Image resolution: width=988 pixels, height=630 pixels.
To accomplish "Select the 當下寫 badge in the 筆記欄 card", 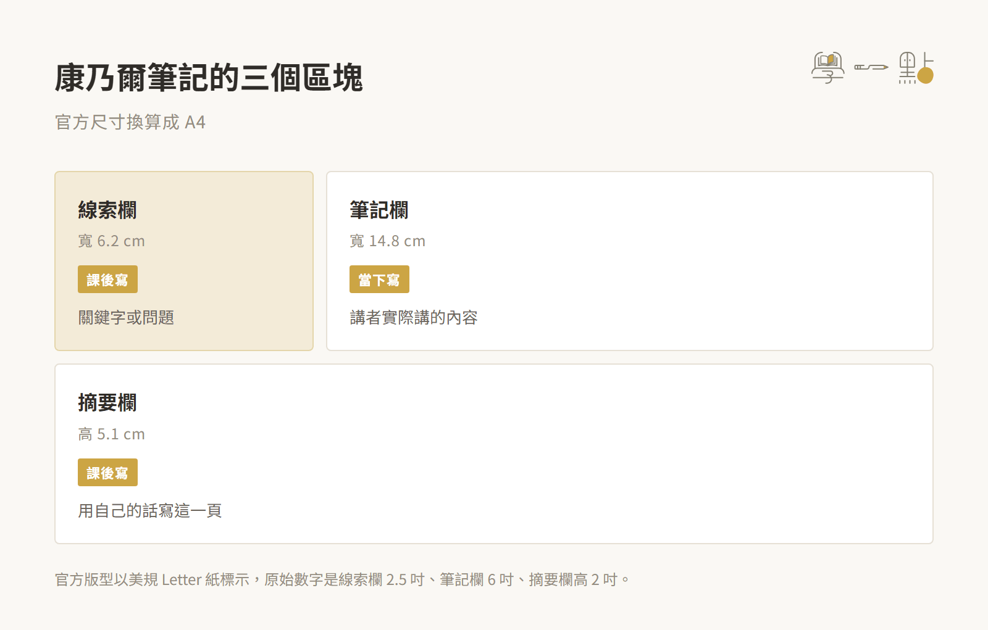I will [x=379, y=280].
